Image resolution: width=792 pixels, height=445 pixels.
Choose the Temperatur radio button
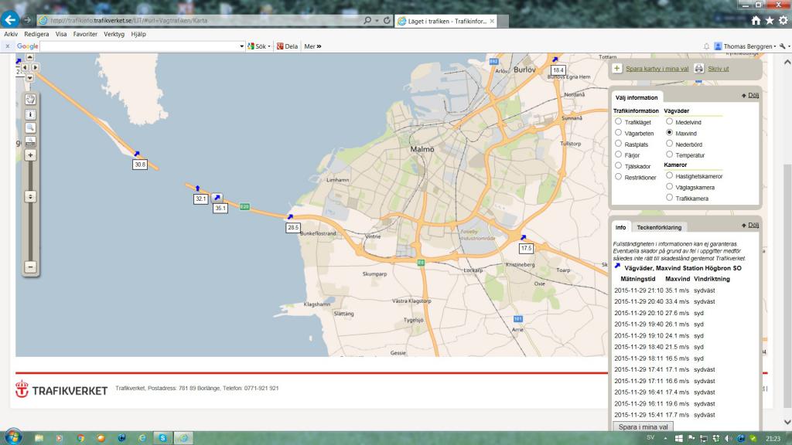(669, 155)
